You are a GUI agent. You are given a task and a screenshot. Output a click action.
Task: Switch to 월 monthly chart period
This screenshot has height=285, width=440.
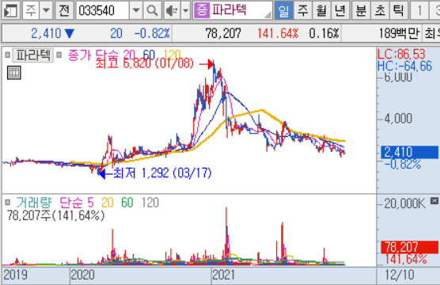[321, 10]
